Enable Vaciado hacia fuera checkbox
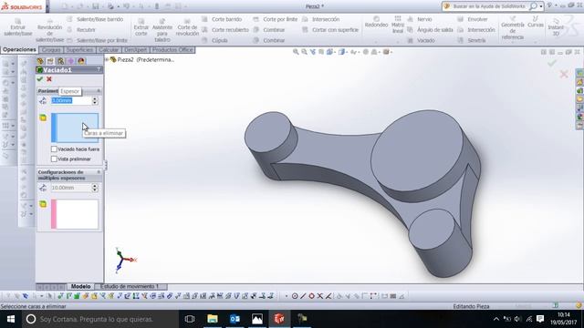Image resolution: width=584 pixels, height=328 pixels. pyautogui.click(x=54, y=149)
